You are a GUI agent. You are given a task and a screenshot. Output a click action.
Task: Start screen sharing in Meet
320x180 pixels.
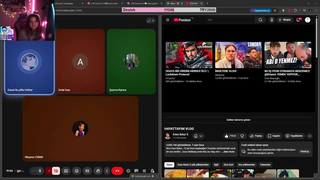pyautogui.click(x=66, y=171)
